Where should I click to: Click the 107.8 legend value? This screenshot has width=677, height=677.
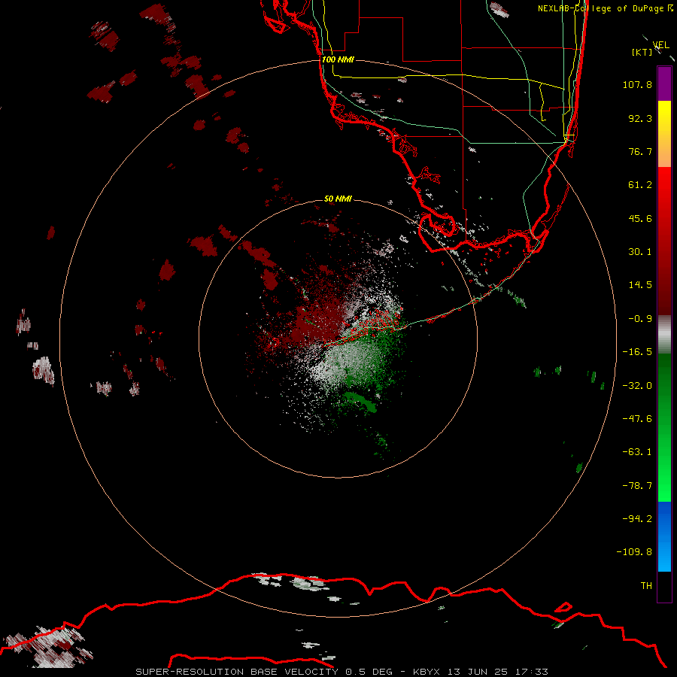pyautogui.click(x=637, y=84)
